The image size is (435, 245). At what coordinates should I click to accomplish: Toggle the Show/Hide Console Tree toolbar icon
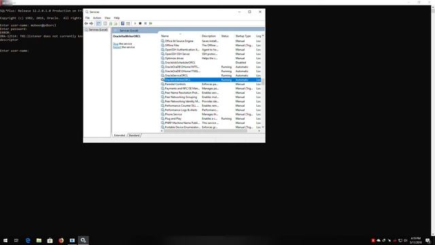coord(99,24)
